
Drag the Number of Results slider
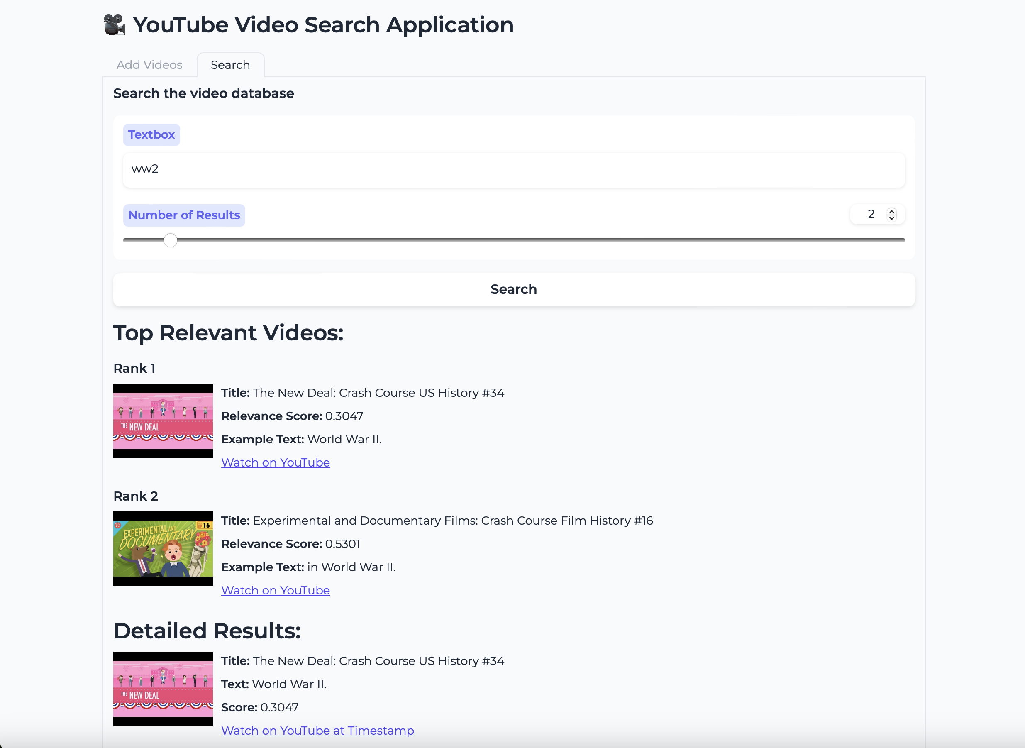coord(170,240)
